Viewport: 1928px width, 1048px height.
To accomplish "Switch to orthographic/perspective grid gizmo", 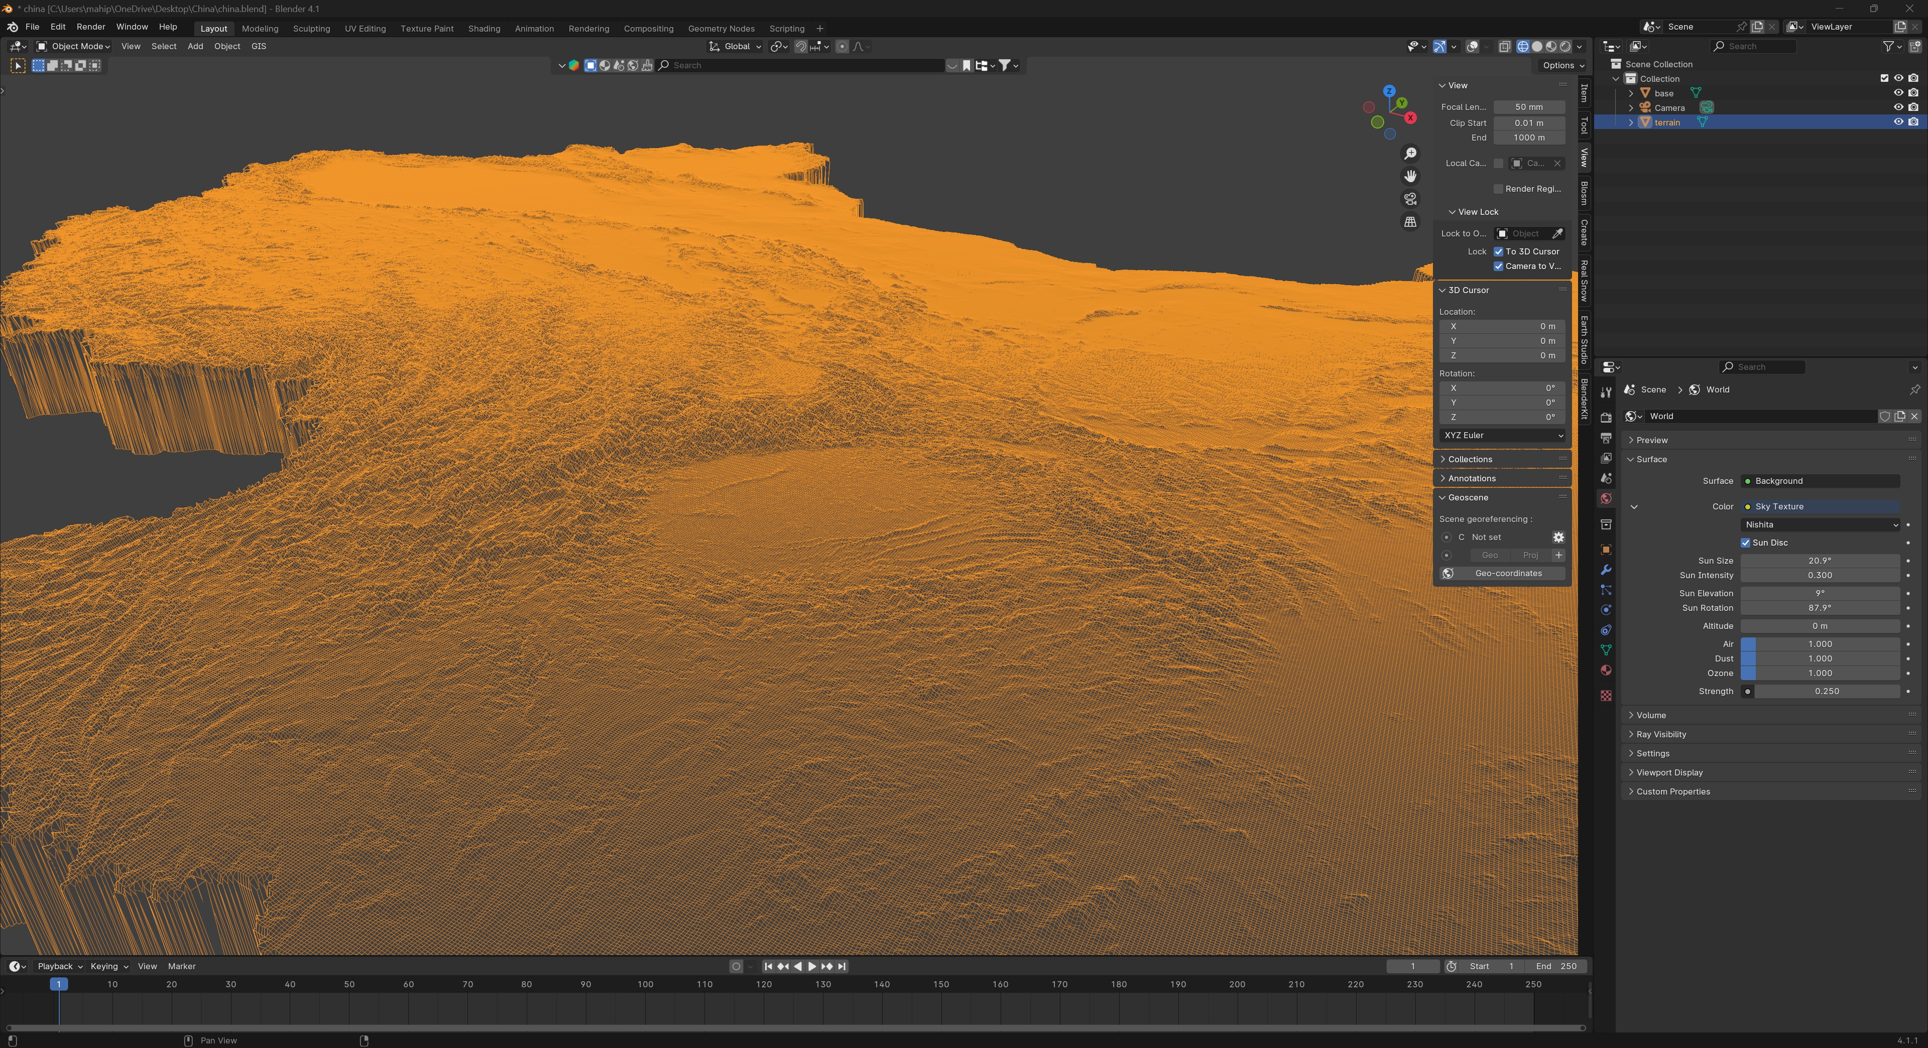I will point(1410,222).
